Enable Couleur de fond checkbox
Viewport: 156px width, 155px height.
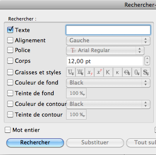(x=10, y=82)
